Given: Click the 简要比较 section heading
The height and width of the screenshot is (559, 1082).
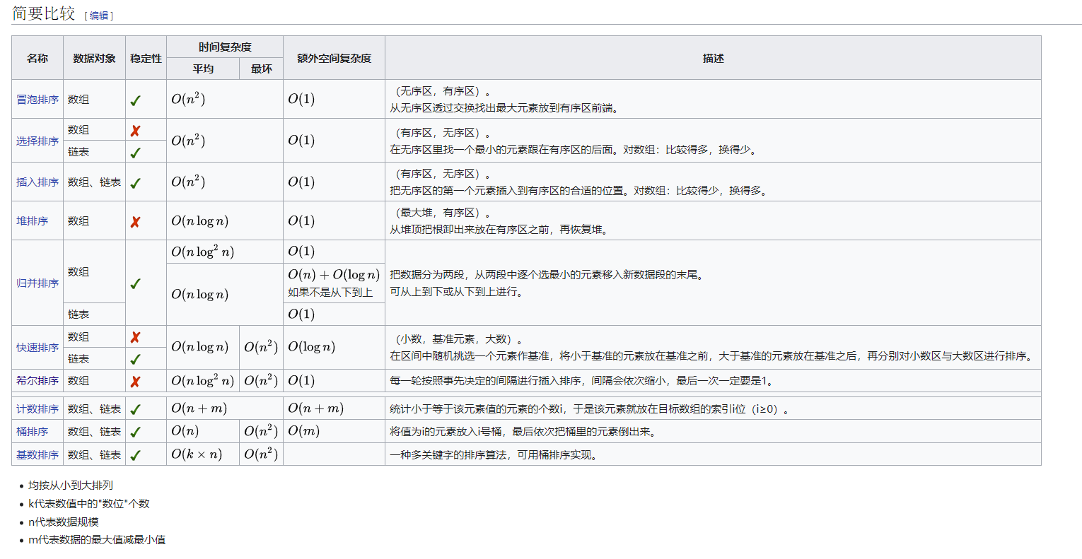Looking at the screenshot, I should pos(44,13).
